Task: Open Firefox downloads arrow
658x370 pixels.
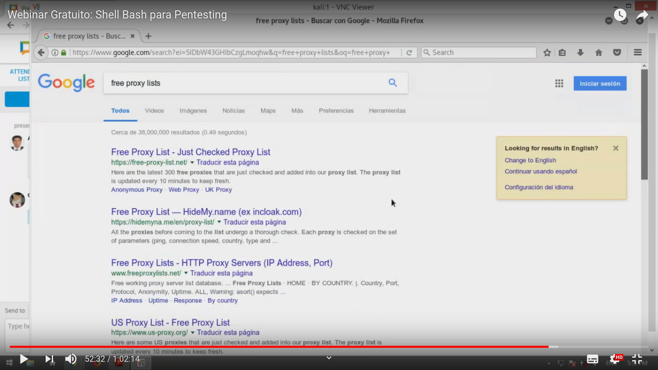Action: (x=580, y=53)
